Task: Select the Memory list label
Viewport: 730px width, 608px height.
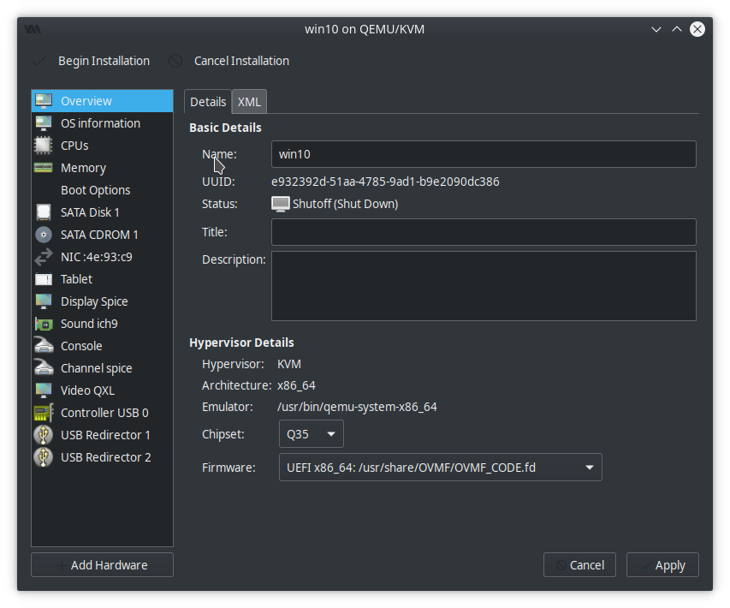Action: 83,168
